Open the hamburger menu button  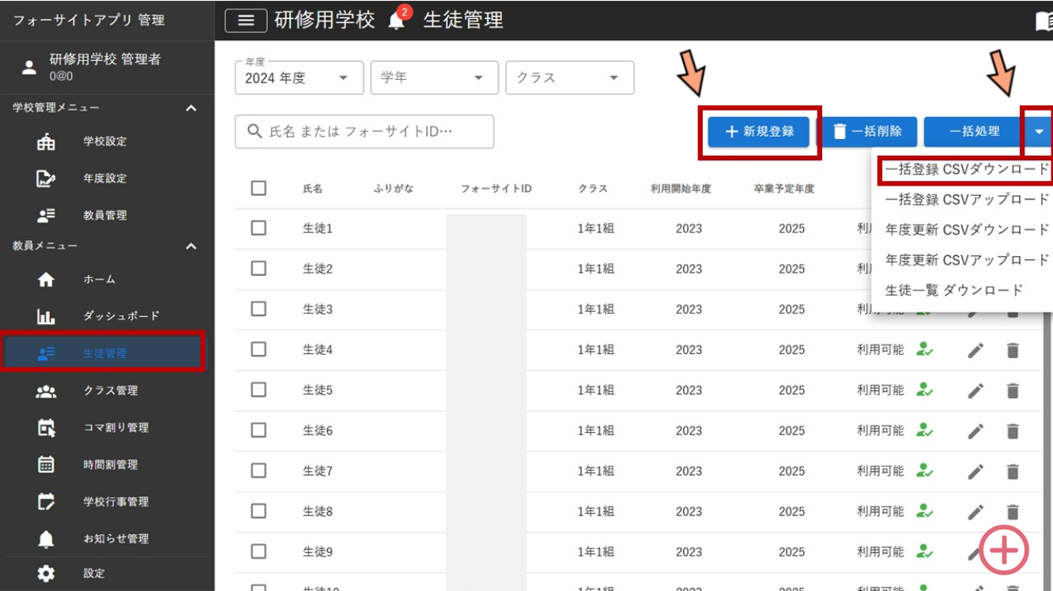[246, 21]
